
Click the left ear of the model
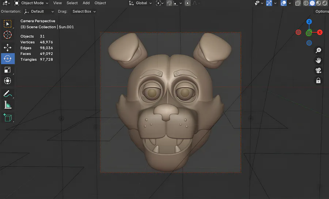click(x=128, y=50)
